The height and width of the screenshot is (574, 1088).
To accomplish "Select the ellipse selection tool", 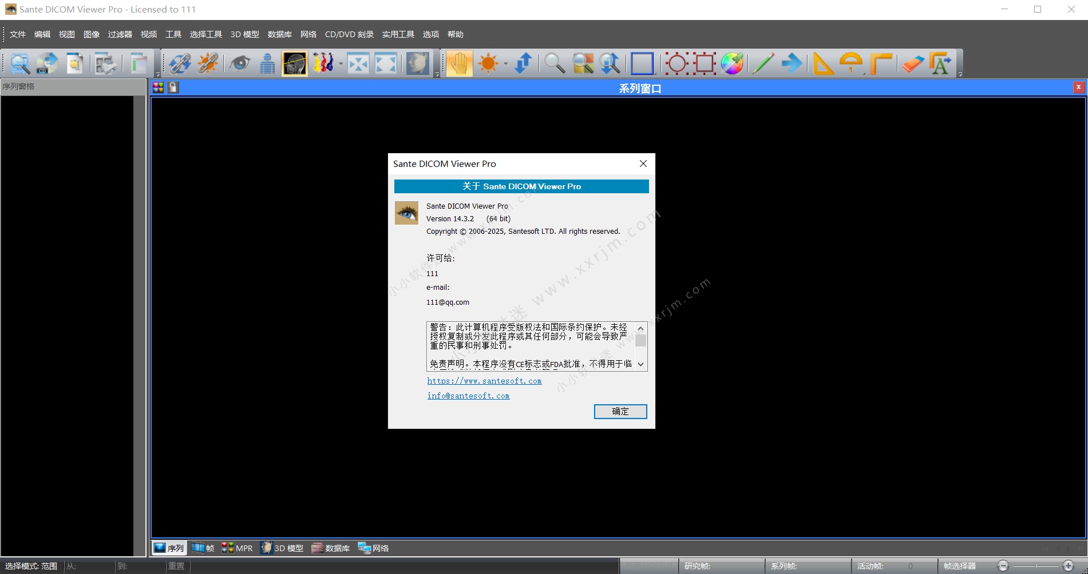I will [675, 63].
